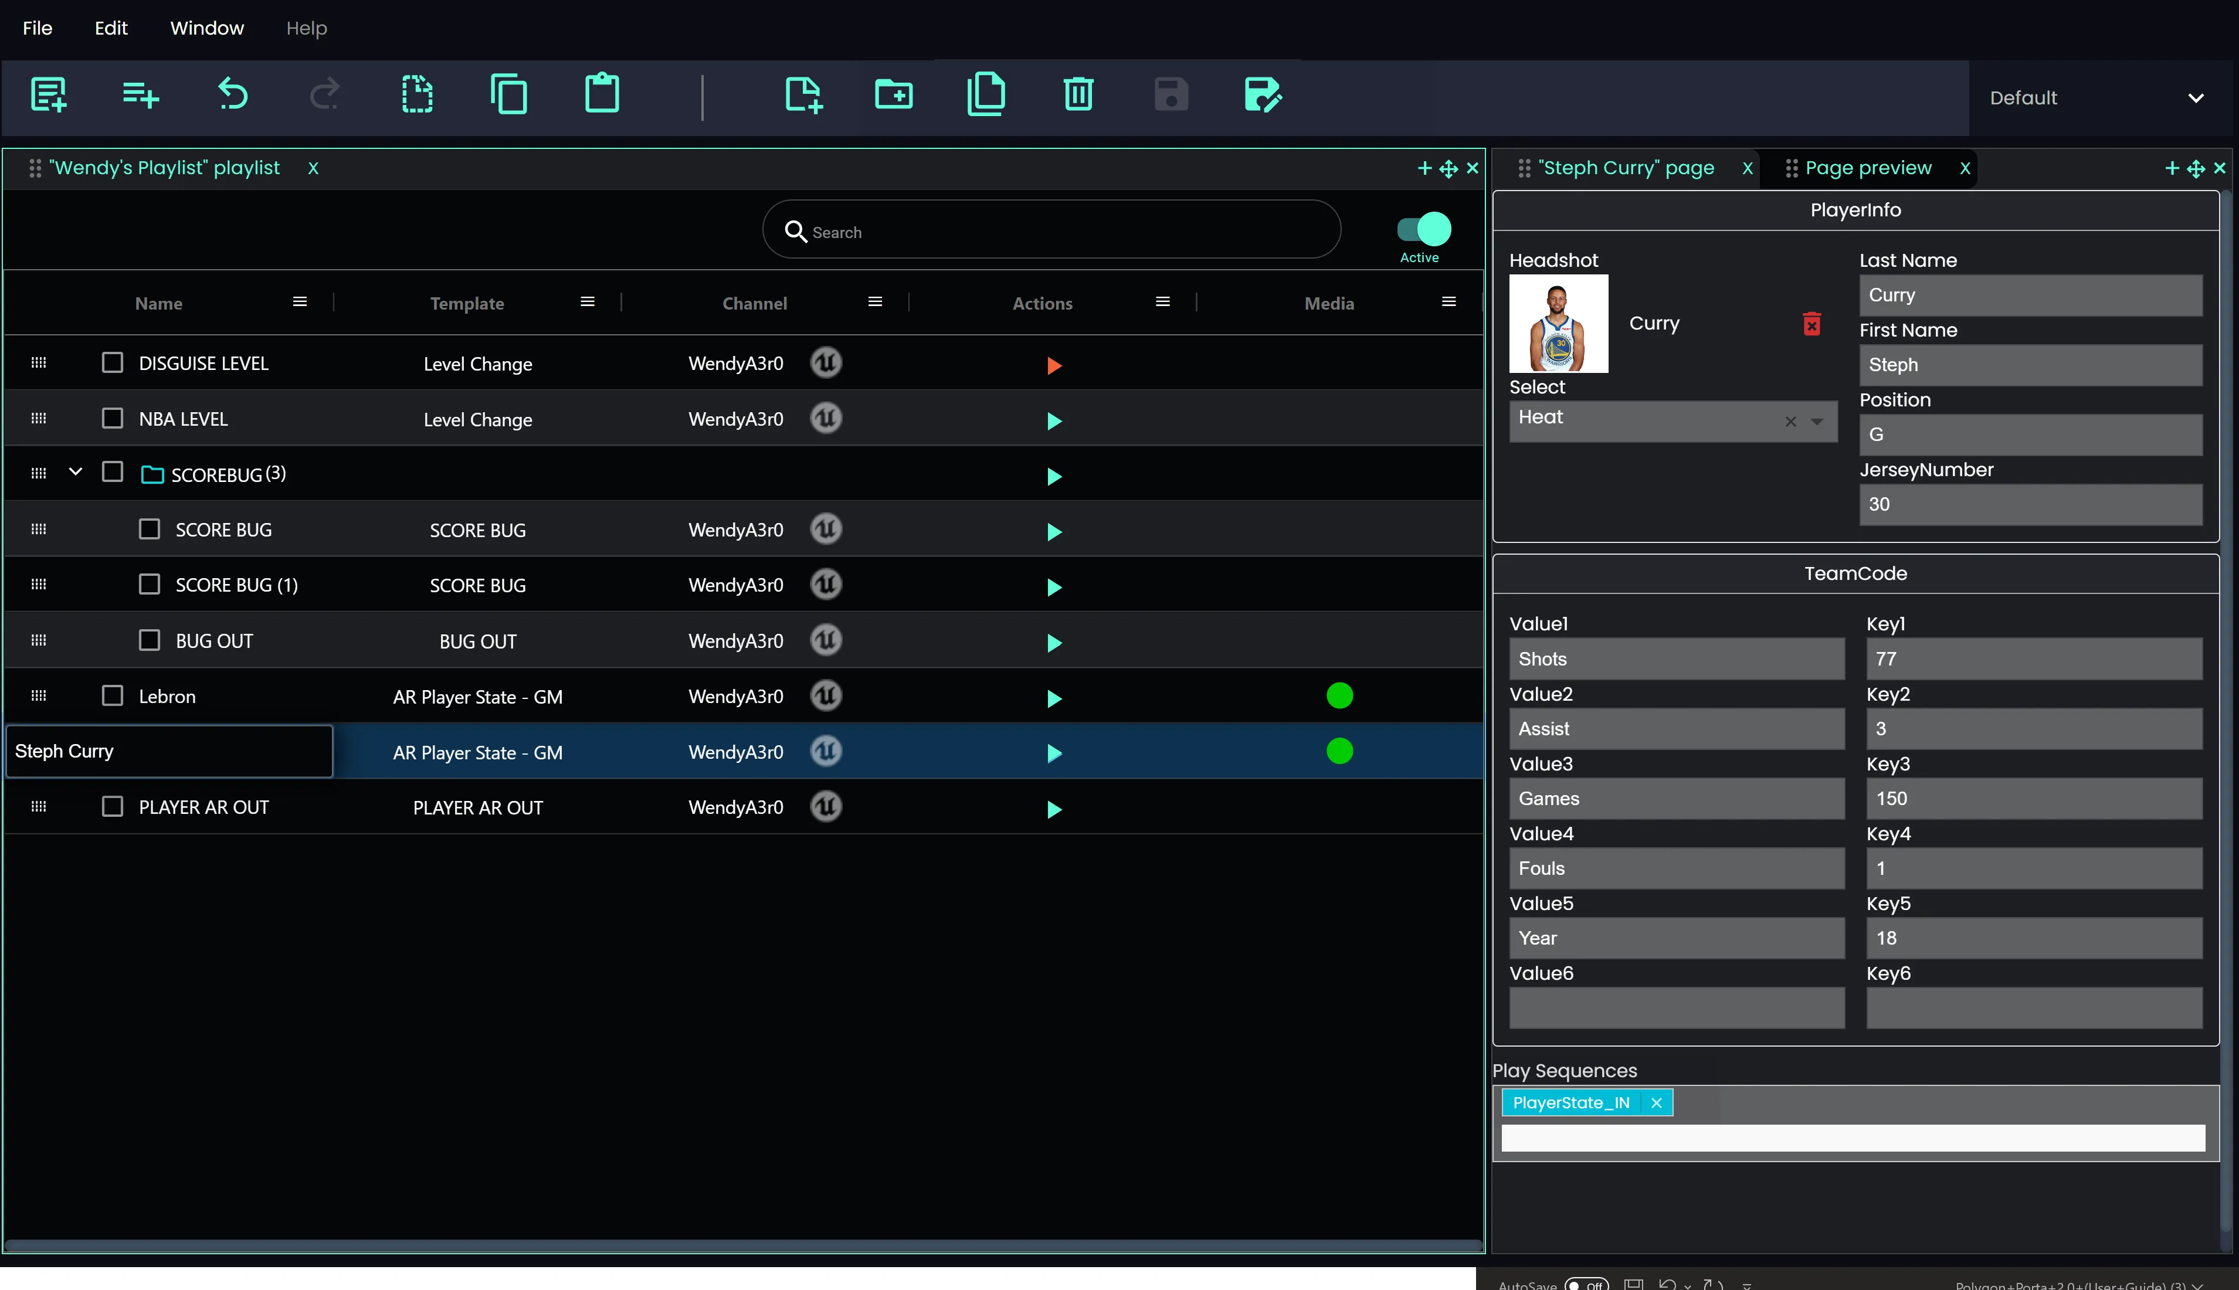Check the NBA LEVEL row checkbox
Viewport: 2239px width, 1290px height.
coord(113,418)
